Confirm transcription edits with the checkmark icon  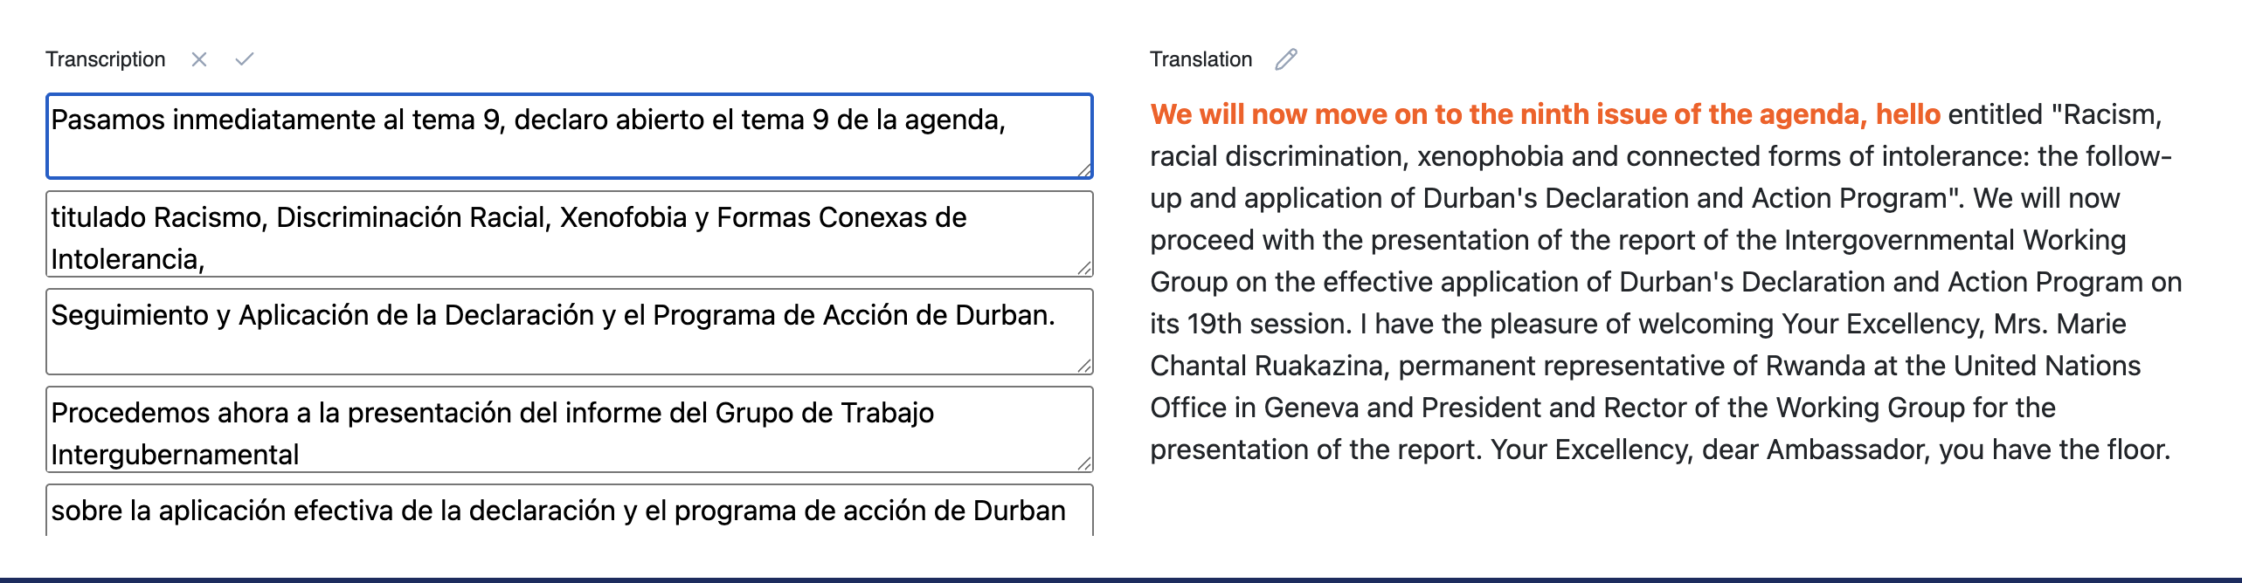pos(245,59)
